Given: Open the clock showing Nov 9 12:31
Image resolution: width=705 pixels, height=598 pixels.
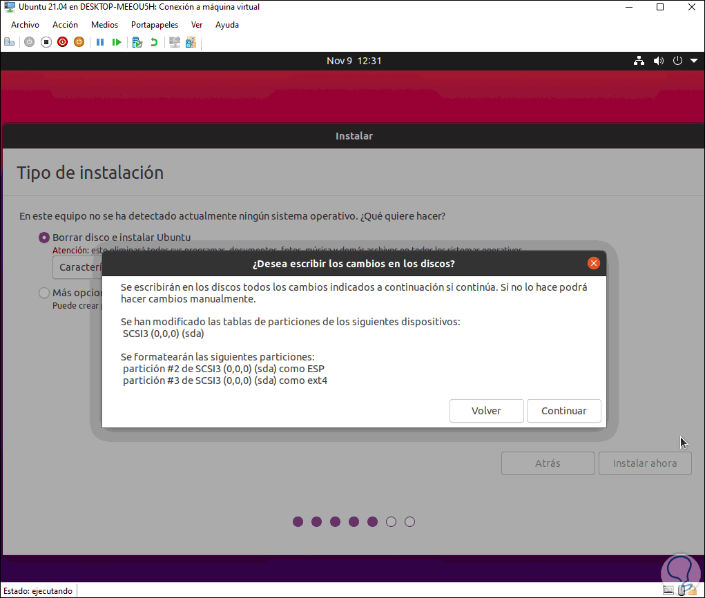Looking at the screenshot, I should click(x=354, y=61).
